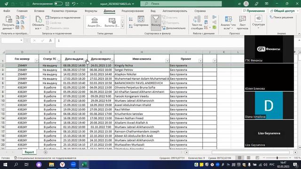Open Zoom from the taskbar
This screenshot has width=301, height=169.
[73, 165]
